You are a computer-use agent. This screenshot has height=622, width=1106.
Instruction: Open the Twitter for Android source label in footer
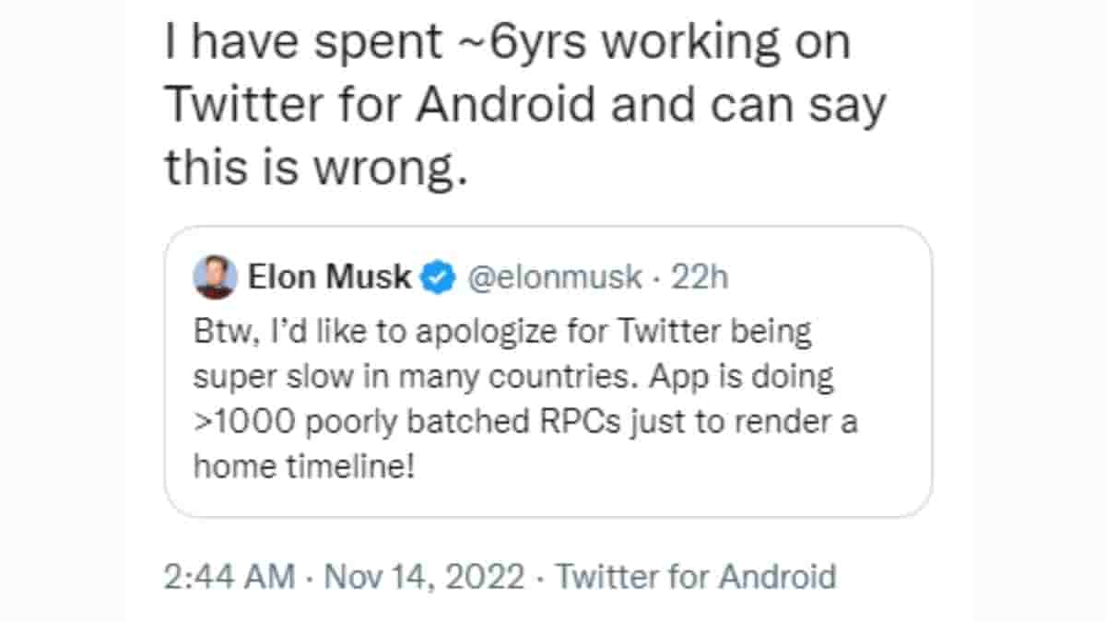pos(696,577)
